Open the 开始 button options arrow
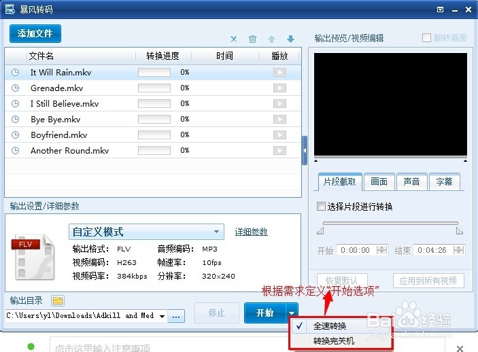This screenshot has width=478, height=352. (292, 313)
